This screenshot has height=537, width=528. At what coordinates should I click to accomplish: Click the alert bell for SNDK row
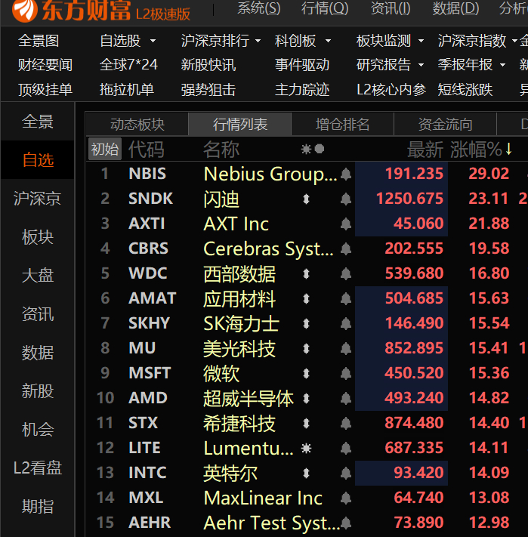tap(346, 199)
